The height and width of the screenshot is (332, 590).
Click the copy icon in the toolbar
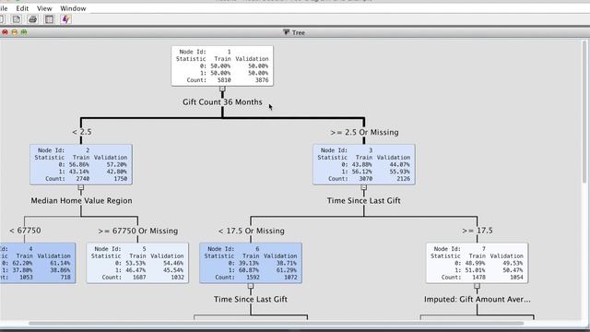click(17, 19)
